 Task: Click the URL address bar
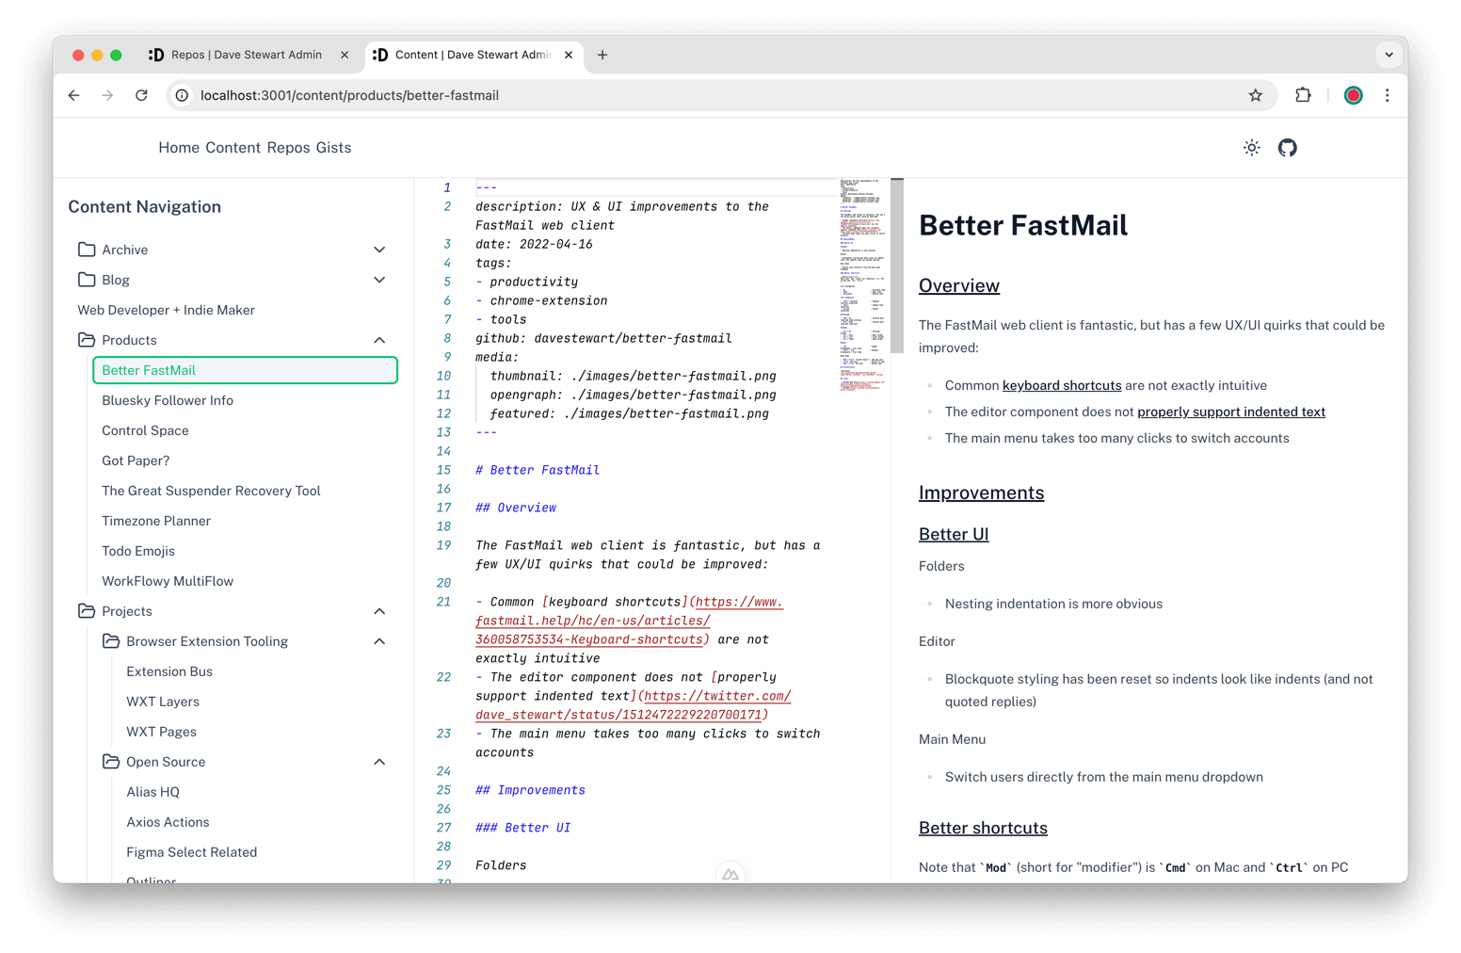pyautogui.click(x=659, y=95)
